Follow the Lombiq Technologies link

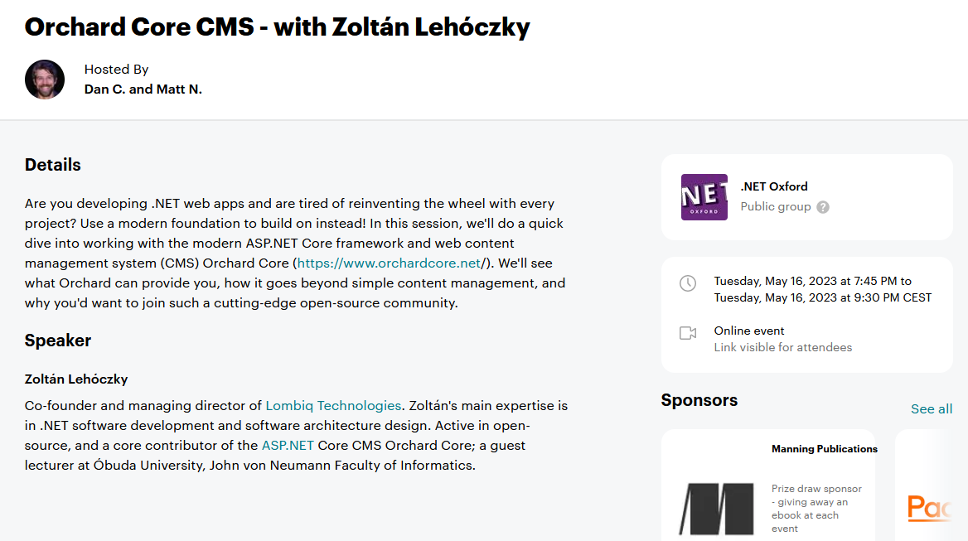coord(333,406)
